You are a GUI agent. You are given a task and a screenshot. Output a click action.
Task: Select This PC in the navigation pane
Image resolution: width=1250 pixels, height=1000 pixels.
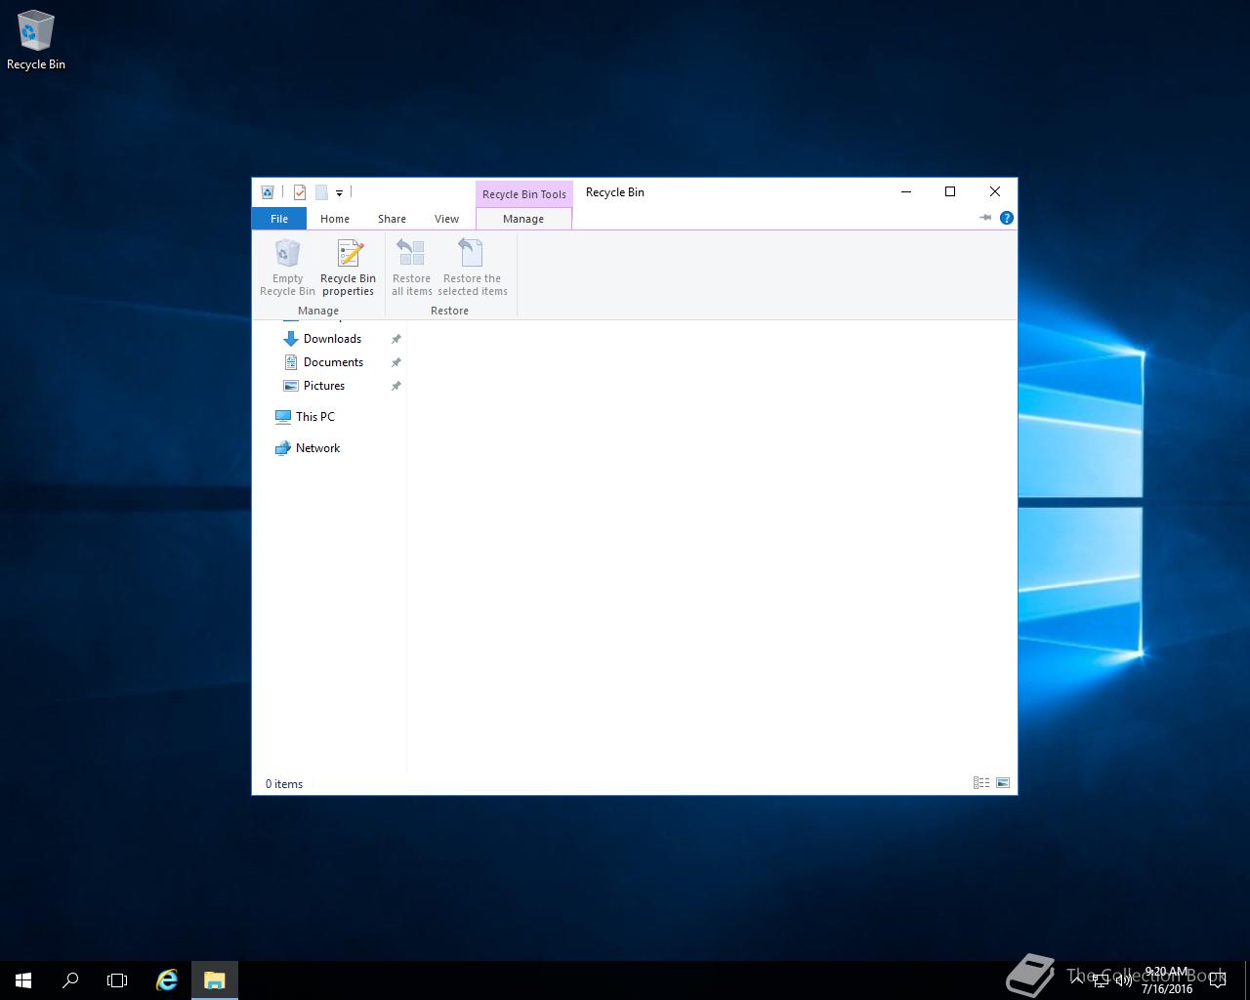tap(314, 417)
